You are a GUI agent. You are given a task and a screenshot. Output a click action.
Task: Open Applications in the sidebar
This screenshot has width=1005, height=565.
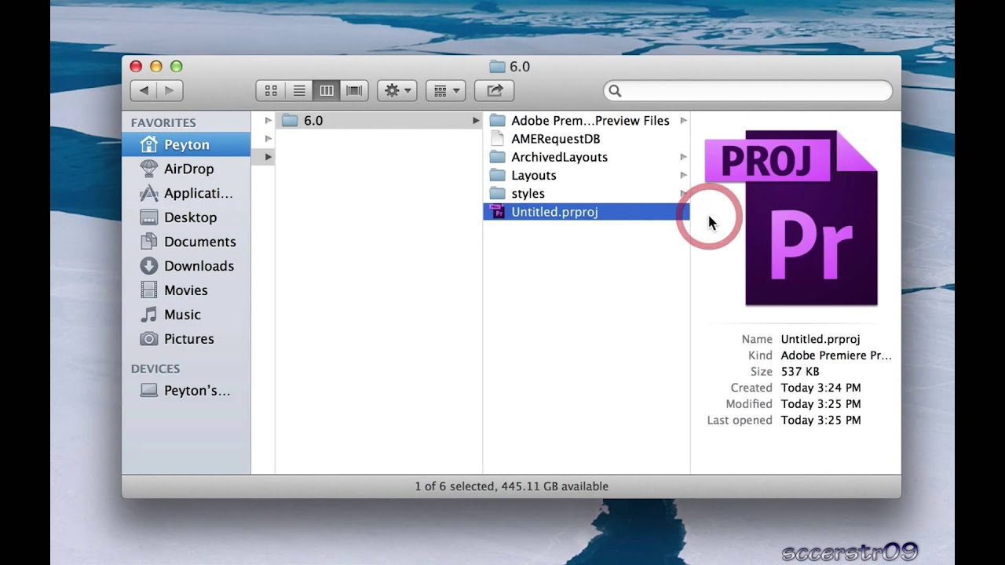pyautogui.click(x=186, y=193)
